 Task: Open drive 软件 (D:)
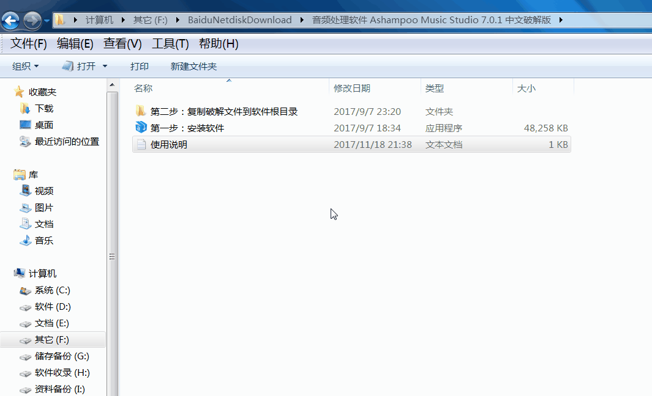[x=53, y=307]
